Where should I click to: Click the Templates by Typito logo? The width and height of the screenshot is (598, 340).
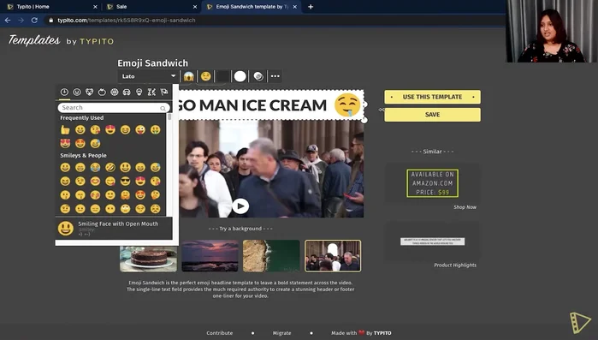[61, 40]
